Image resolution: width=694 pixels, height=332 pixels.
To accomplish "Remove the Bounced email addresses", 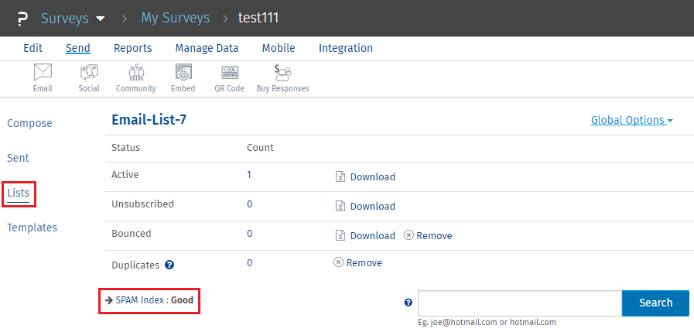I will [427, 236].
